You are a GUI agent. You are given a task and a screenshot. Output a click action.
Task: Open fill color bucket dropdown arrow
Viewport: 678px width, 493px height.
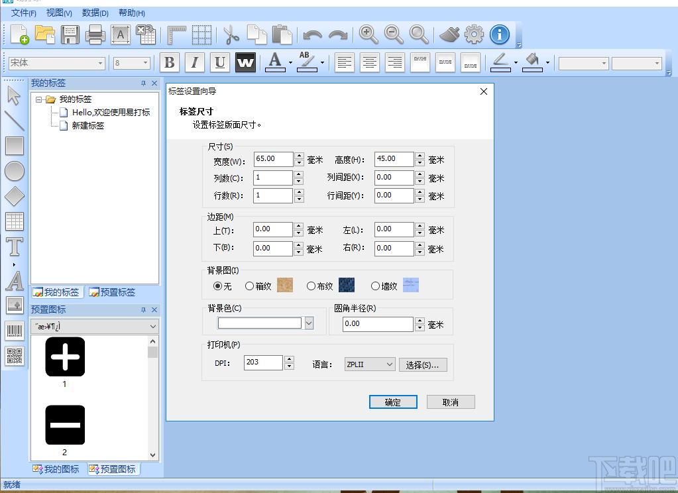547,63
